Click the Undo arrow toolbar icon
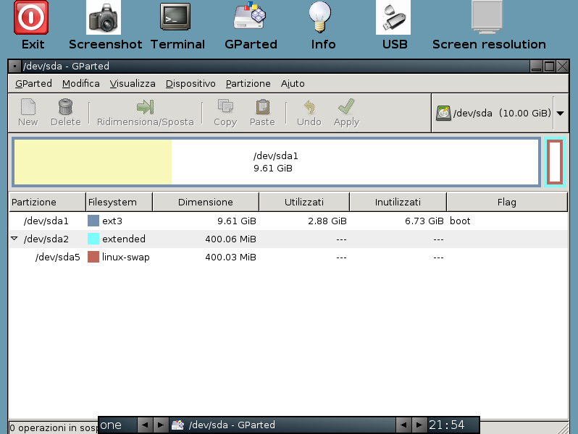Viewport: 578px width, 434px height. pos(309,107)
